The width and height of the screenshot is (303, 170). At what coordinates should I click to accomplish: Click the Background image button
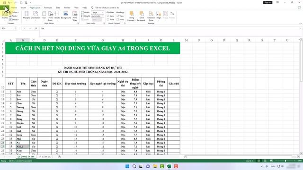pyautogui.click(x=66, y=15)
